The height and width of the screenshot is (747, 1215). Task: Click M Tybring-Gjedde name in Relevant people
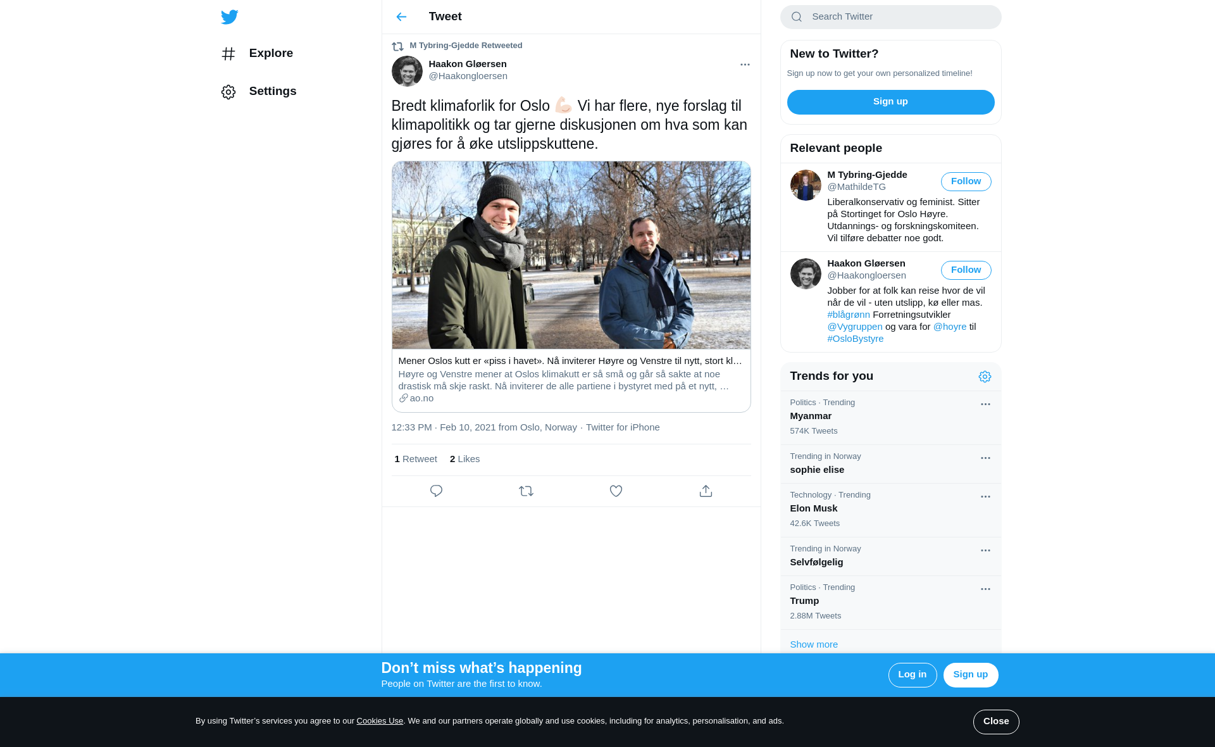click(867, 175)
